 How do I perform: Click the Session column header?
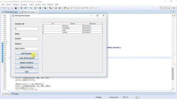[x=92, y=24]
